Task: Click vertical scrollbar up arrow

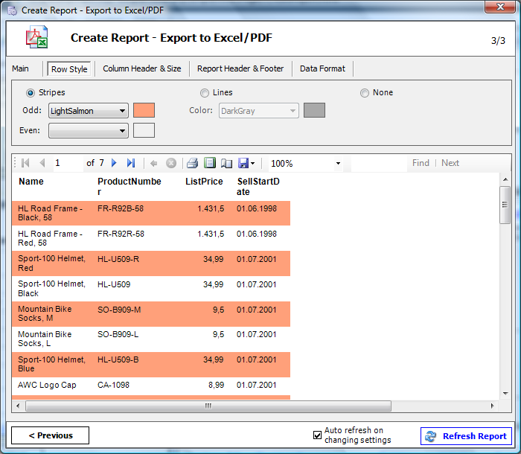Action: click(505, 179)
